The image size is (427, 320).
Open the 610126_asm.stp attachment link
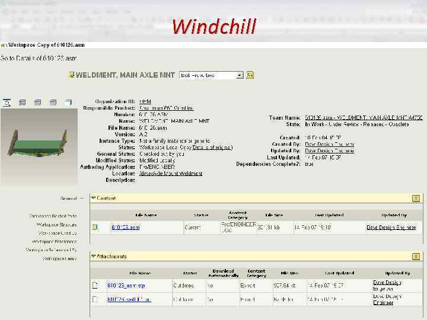coord(126,286)
